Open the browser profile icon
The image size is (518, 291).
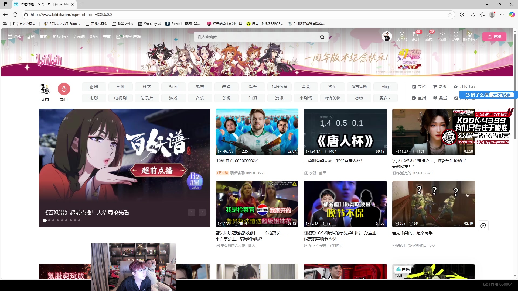click(x=492, y=15)
